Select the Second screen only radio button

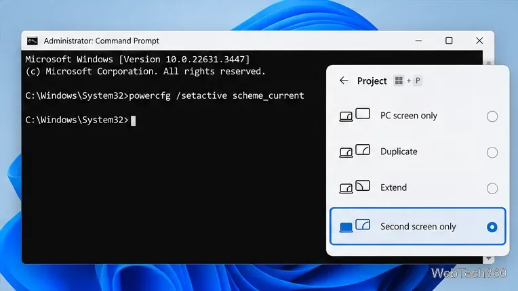492,227
